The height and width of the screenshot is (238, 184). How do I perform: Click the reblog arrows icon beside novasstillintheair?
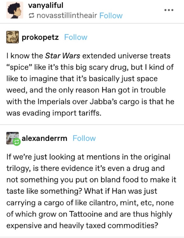(x=31, y=16)
